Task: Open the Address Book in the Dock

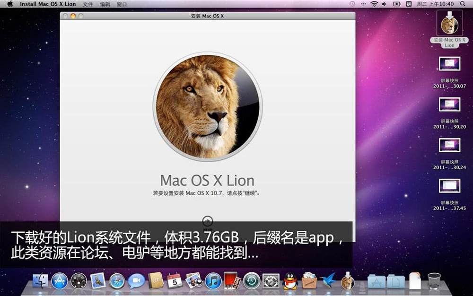Action: point(156,280)
